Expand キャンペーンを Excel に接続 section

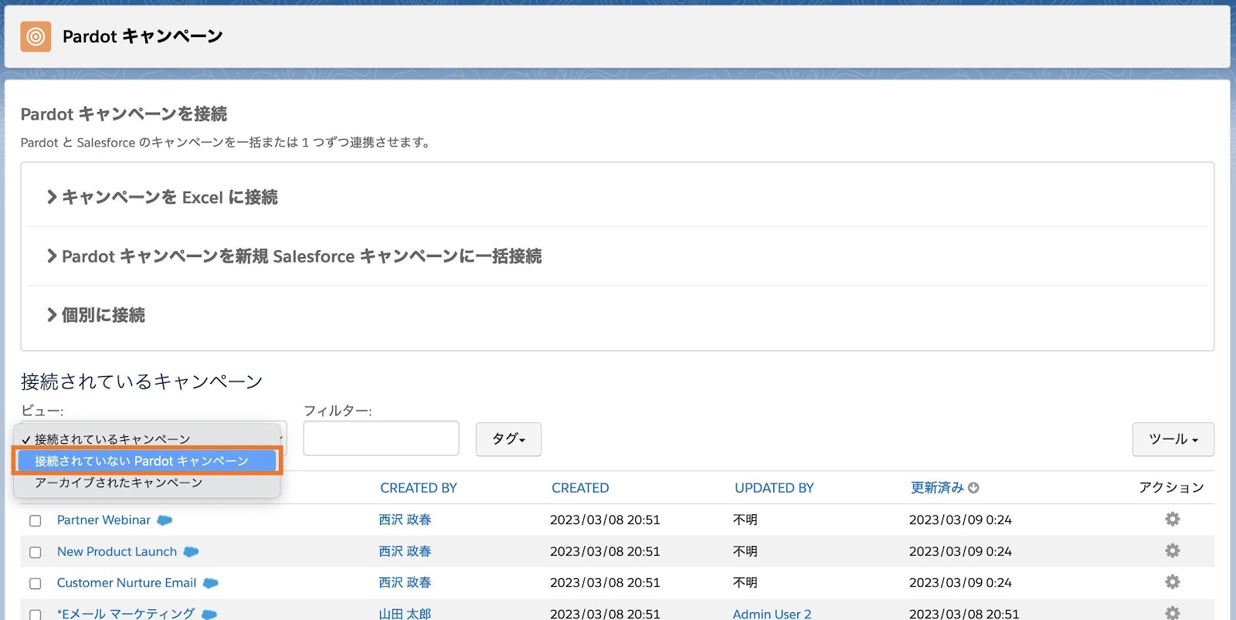pos(162,198)
